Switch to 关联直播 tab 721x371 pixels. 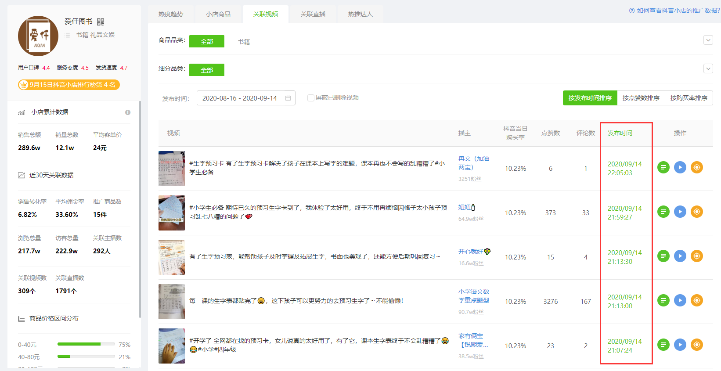pos(313,14)
